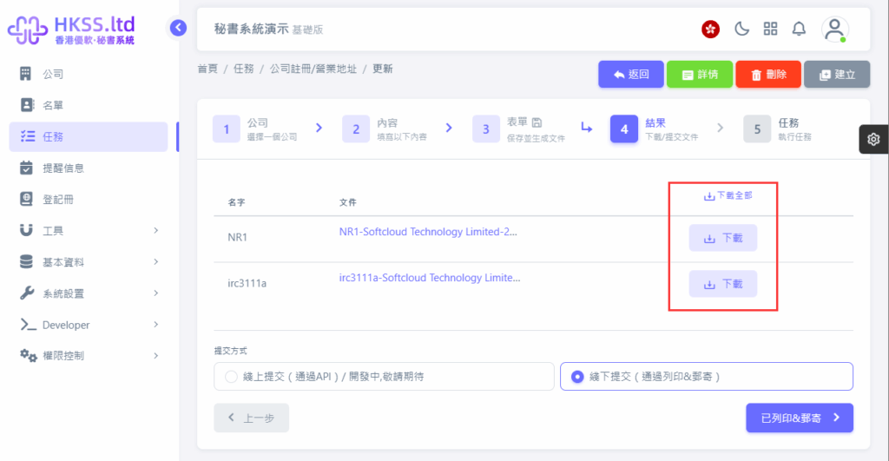Click the 提醒信息 calendar icon
Image resolution: width=889 pixels, height=461 pixels.
click(x=26, y=168)
